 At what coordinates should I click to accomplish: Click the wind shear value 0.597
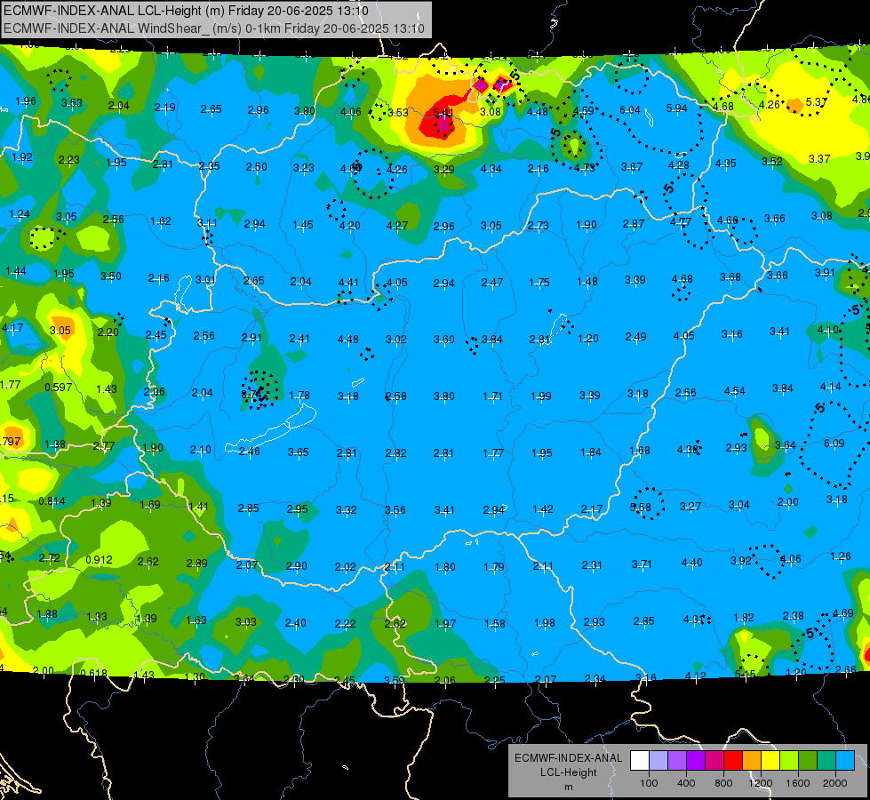click(59, 387)
